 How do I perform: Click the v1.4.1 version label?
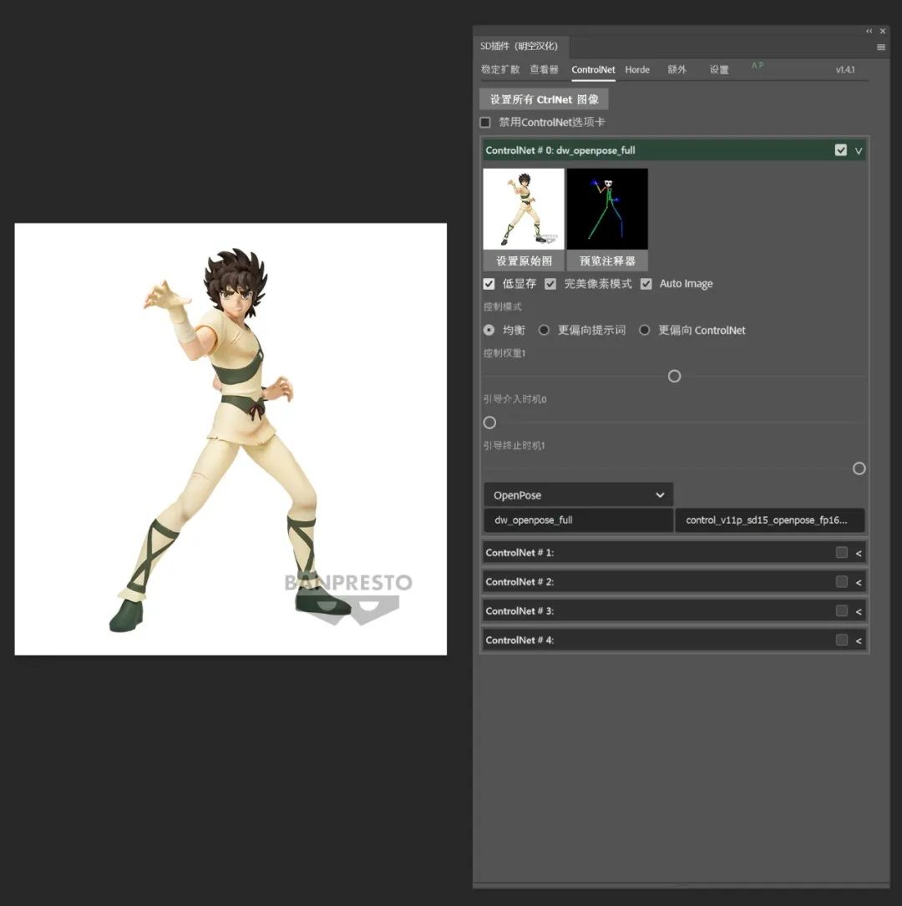click(845, 69)
